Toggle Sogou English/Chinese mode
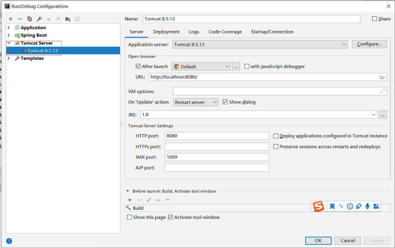Screen dimensions: 395x248 (332, 206)
